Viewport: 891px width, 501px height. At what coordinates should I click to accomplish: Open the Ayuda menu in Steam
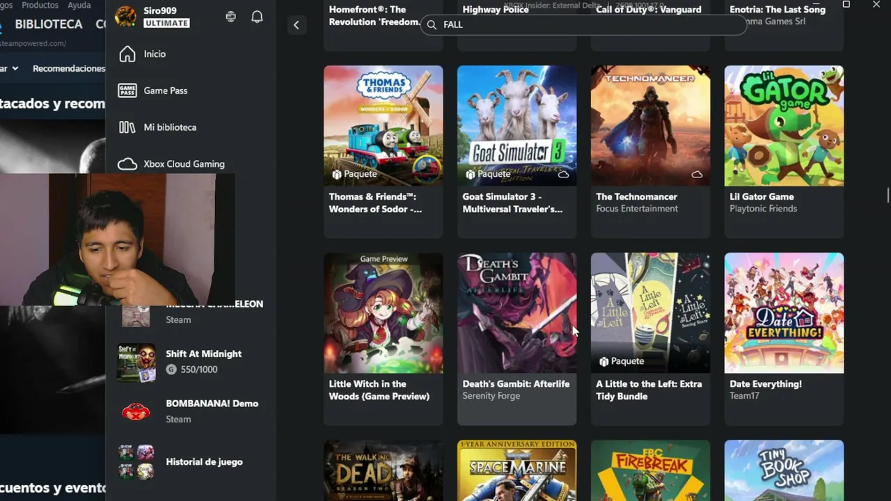[x=79, y=5]
